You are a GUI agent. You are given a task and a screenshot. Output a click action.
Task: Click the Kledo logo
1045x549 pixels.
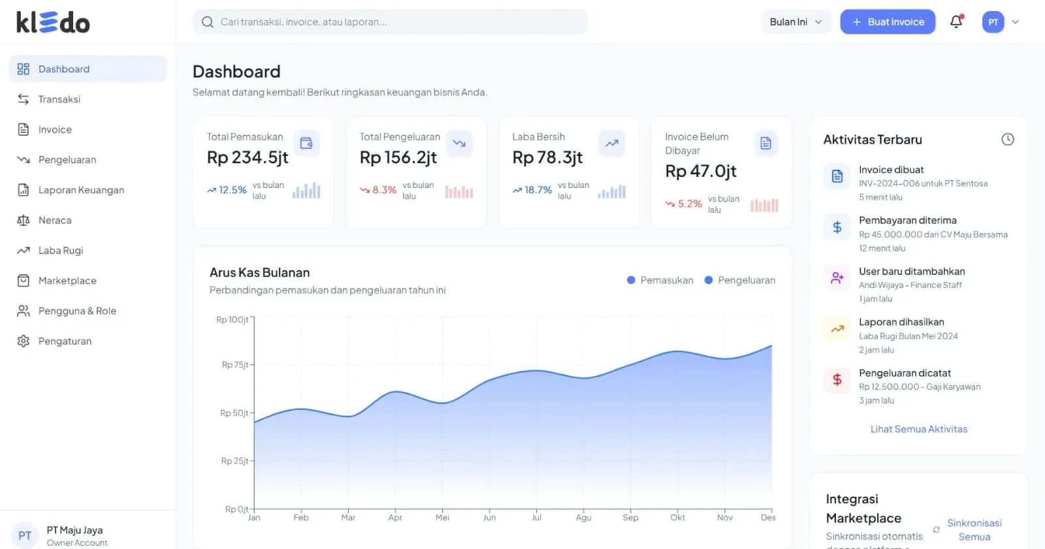click(53, 22)
